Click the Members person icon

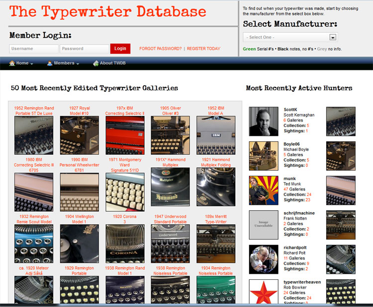50,63
